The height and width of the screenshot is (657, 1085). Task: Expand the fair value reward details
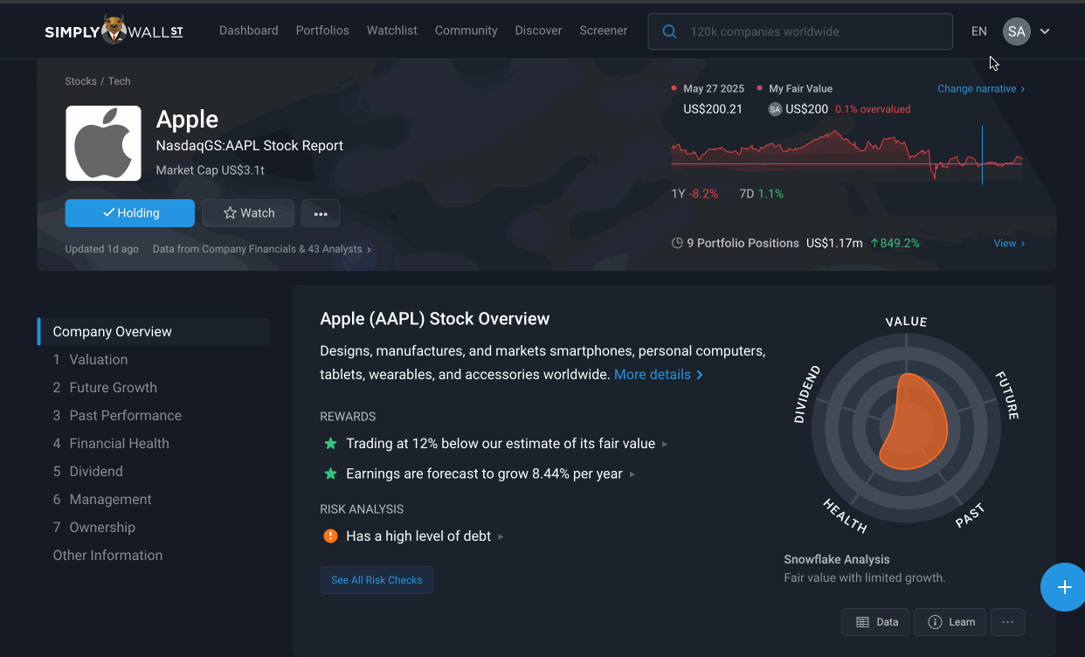click(x=665, y=445)
